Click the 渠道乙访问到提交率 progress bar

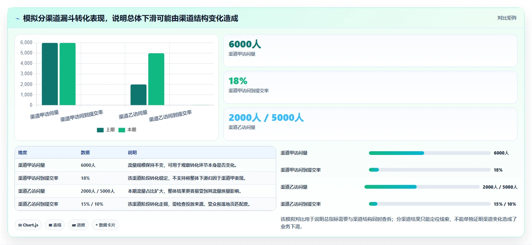pos(430,204)
